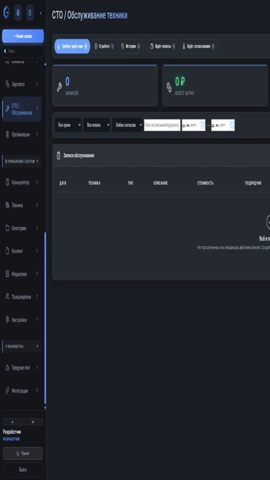Open the Вся оплата dropdown
270x480 pixels.
pos(97,125)
